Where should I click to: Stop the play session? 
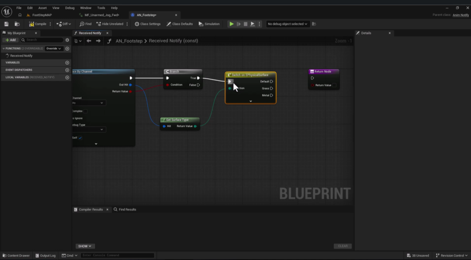(x=246, y=24)
